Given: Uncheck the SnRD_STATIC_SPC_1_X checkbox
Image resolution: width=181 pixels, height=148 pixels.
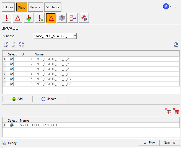Looking at the screenshot, I should 12,59.
